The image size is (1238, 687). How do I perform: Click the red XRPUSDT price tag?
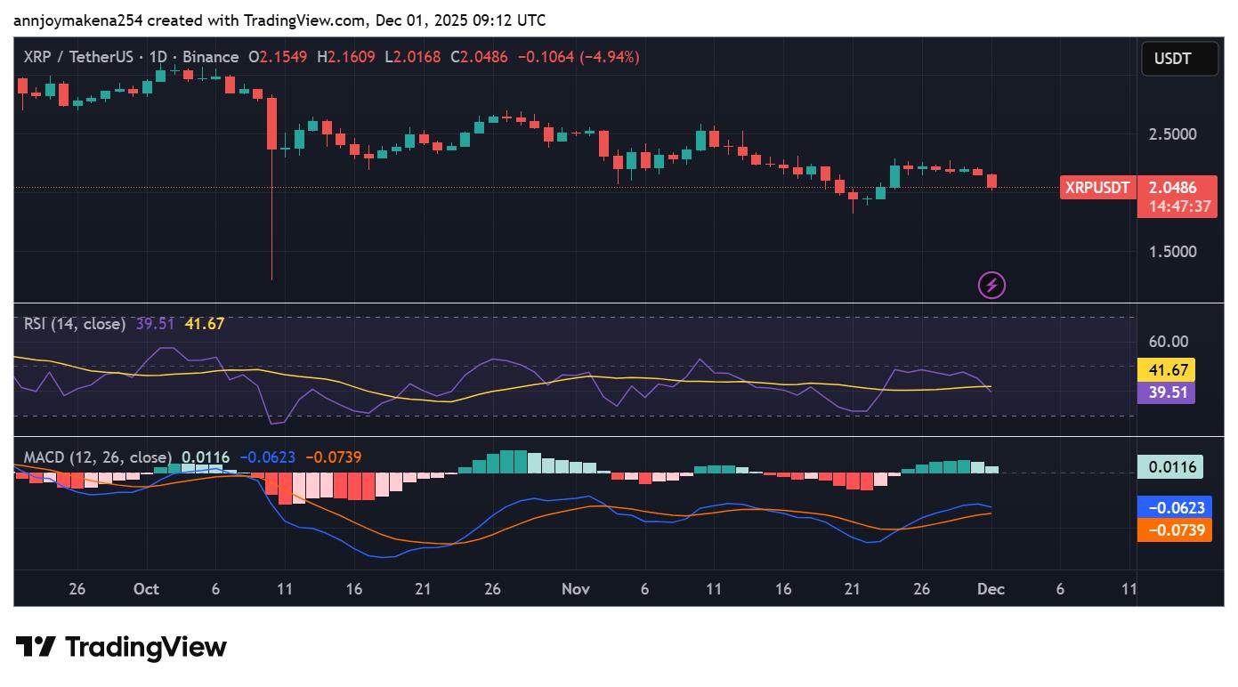tap(1097, 188)
